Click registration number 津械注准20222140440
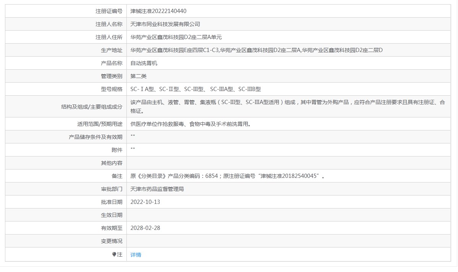The image size is (458, 272). click(158, 11)
